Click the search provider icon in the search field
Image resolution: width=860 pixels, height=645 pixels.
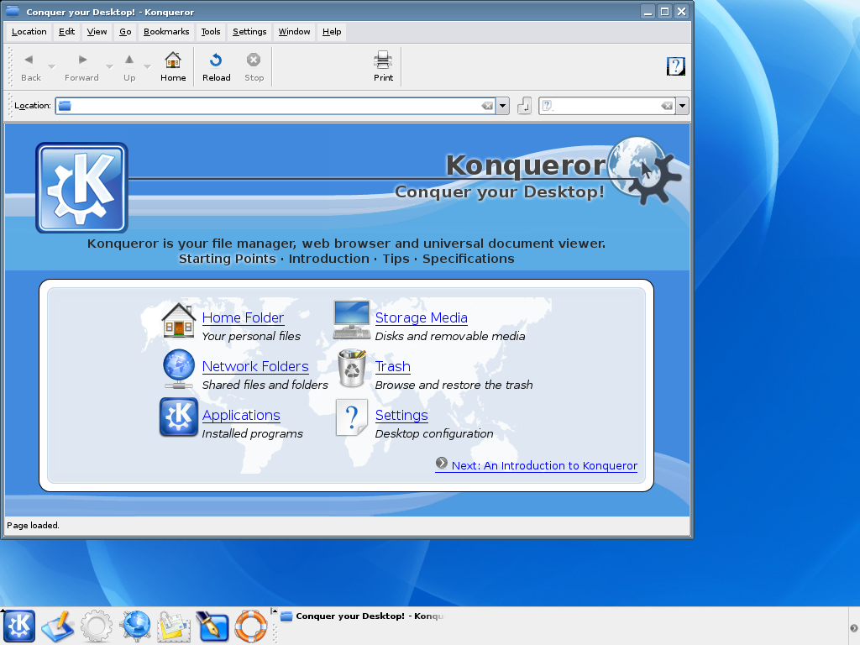click(x=548, y=106)
